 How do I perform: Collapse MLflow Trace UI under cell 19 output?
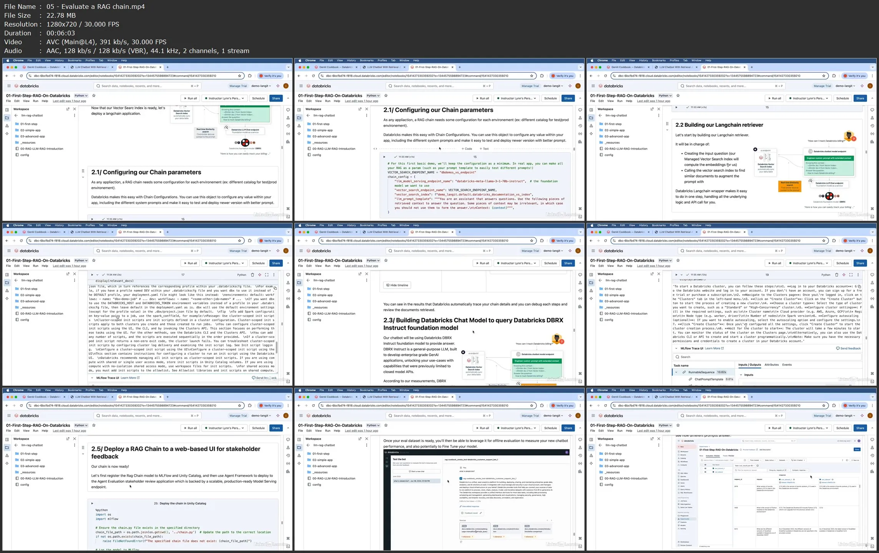tap(676, 348)
